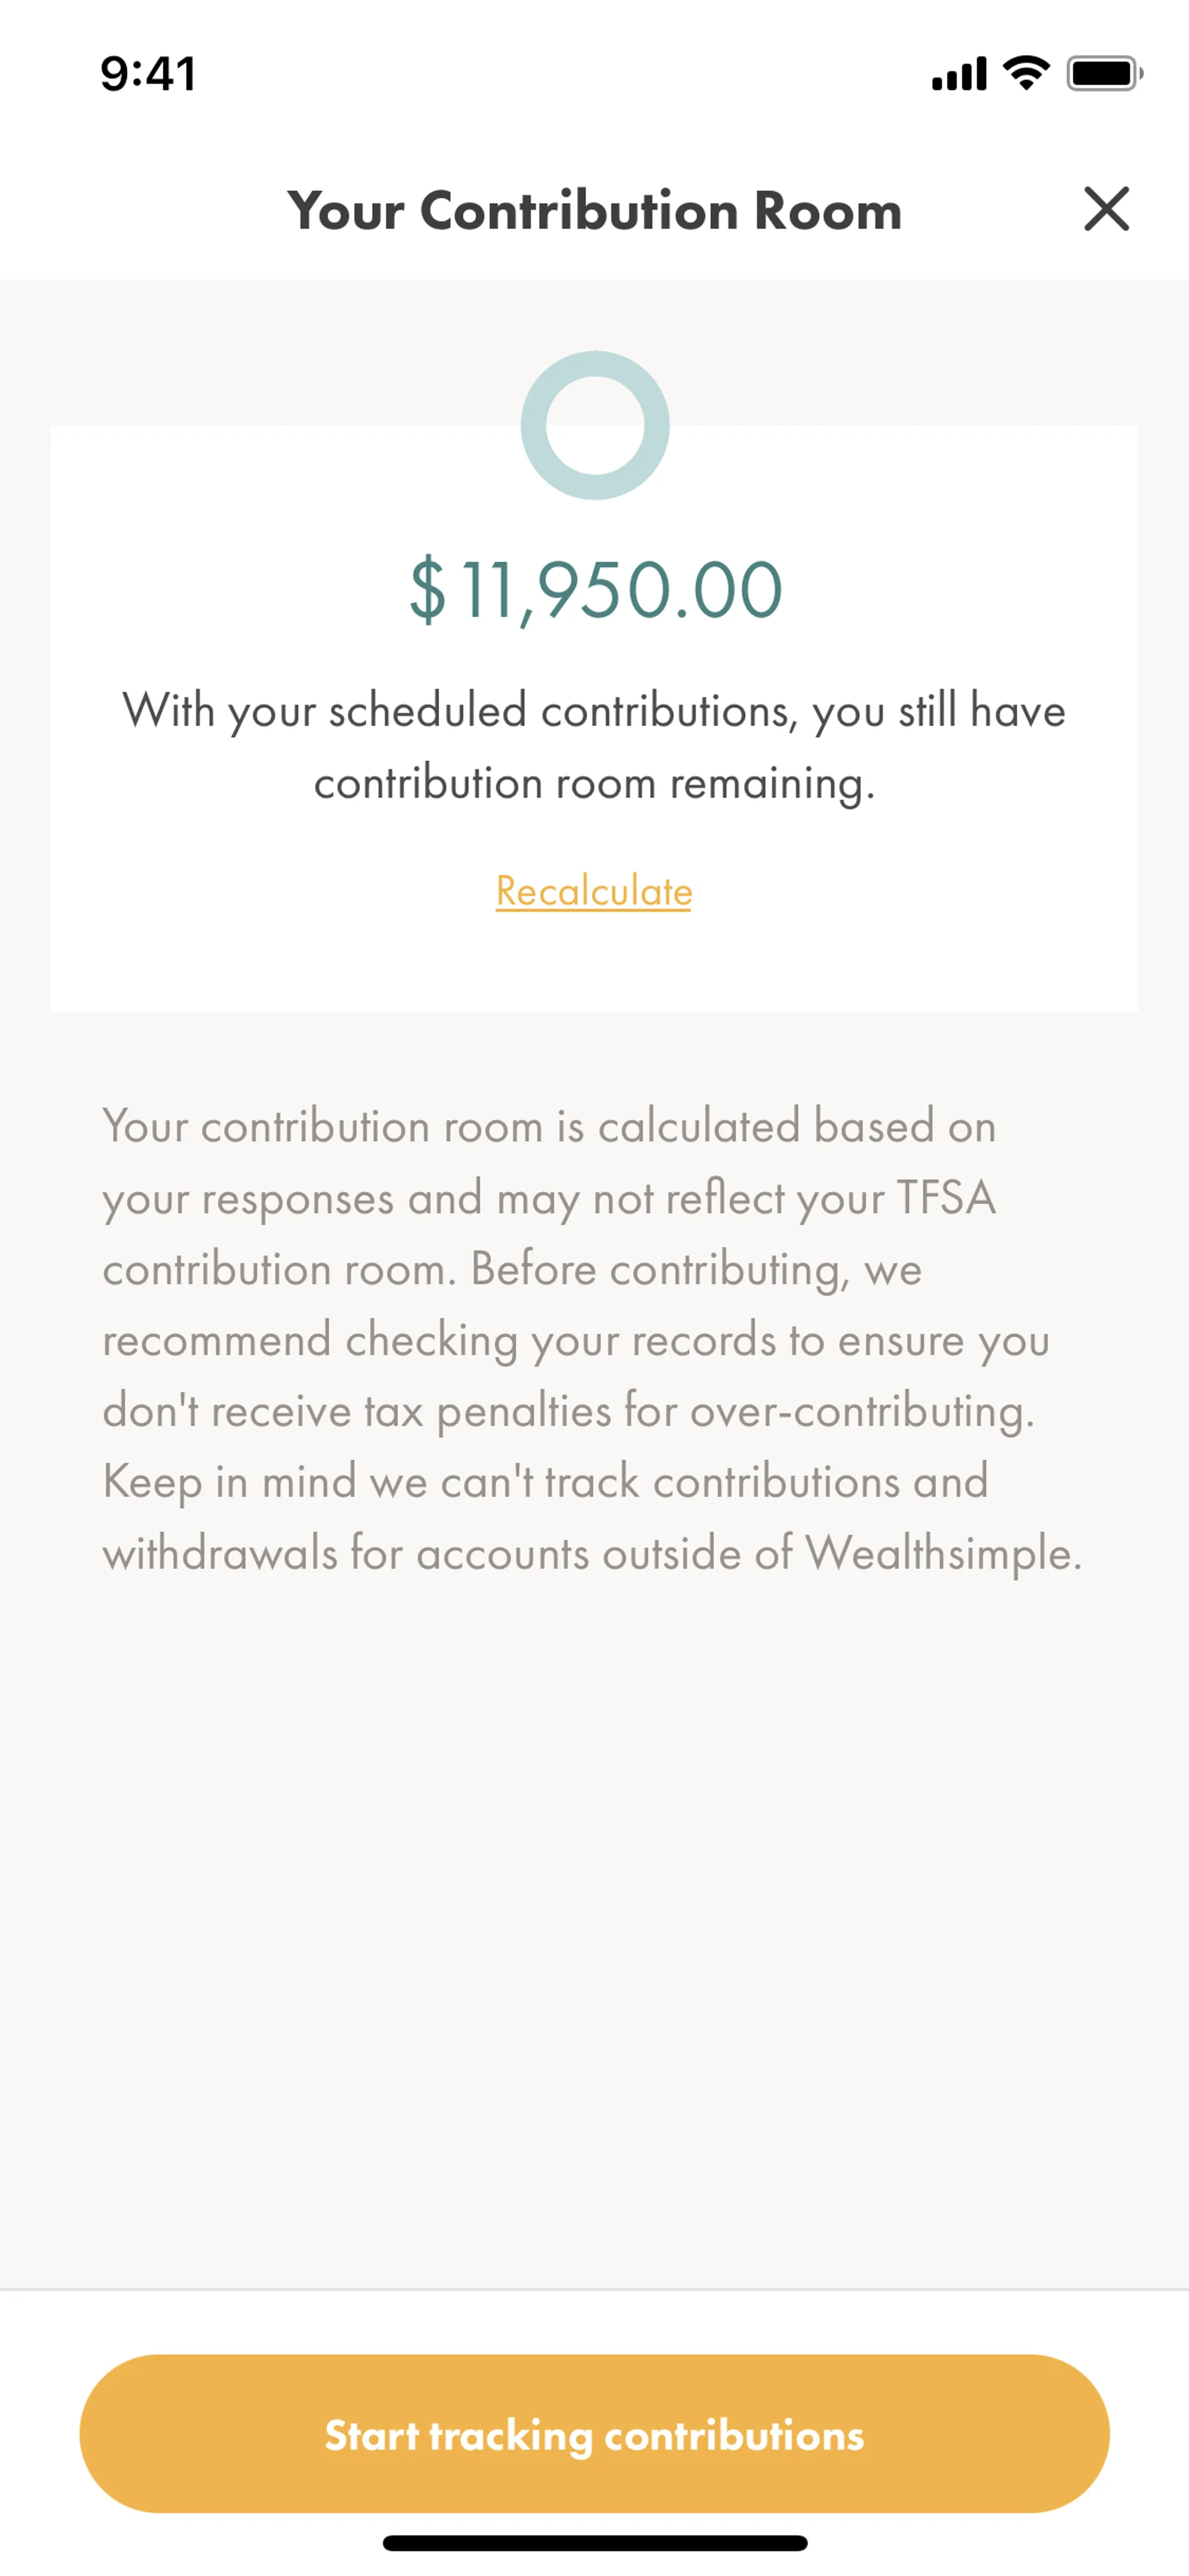
Task: Click the word TFSA in the disclaimer
Action: click(x=945, y=1197)
